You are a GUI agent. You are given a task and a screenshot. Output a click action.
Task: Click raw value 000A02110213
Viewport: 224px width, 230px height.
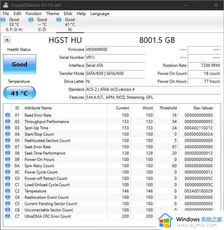198,128
